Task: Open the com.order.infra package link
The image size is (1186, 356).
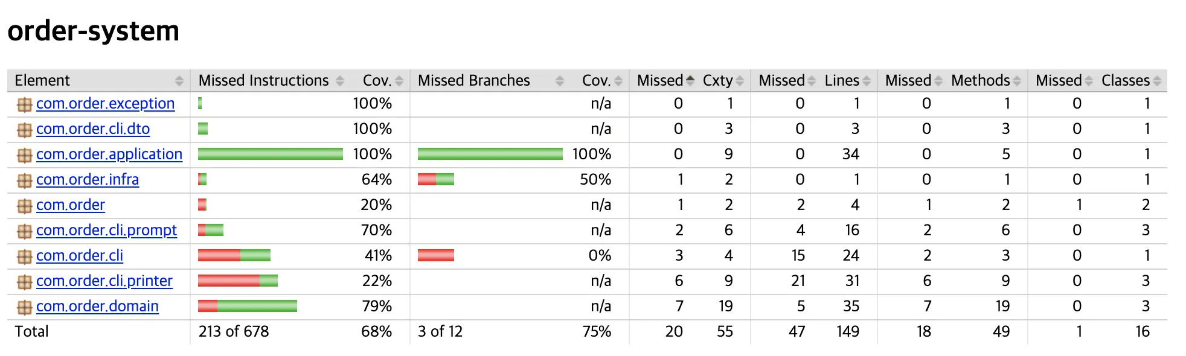Action: [x=88, y=179]
